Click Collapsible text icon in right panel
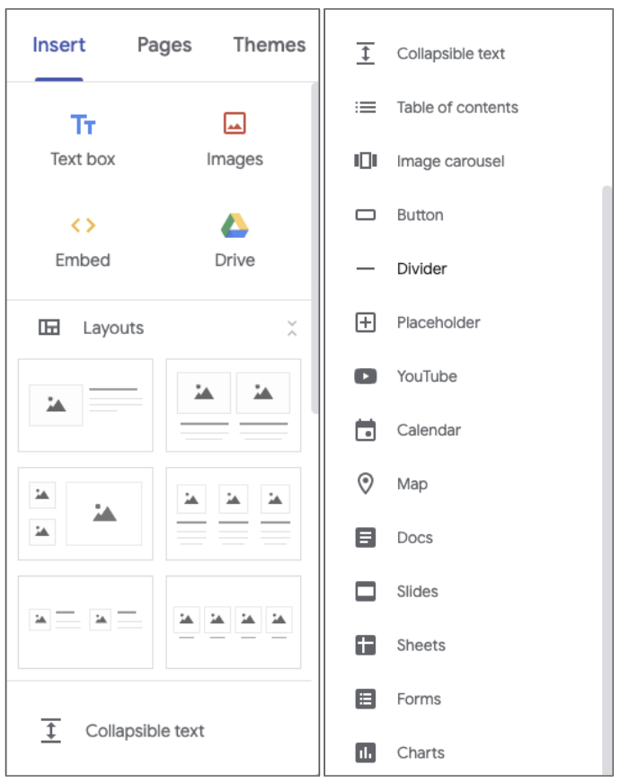620x783 pixels. pyautogui.click(x=366, y=54)
